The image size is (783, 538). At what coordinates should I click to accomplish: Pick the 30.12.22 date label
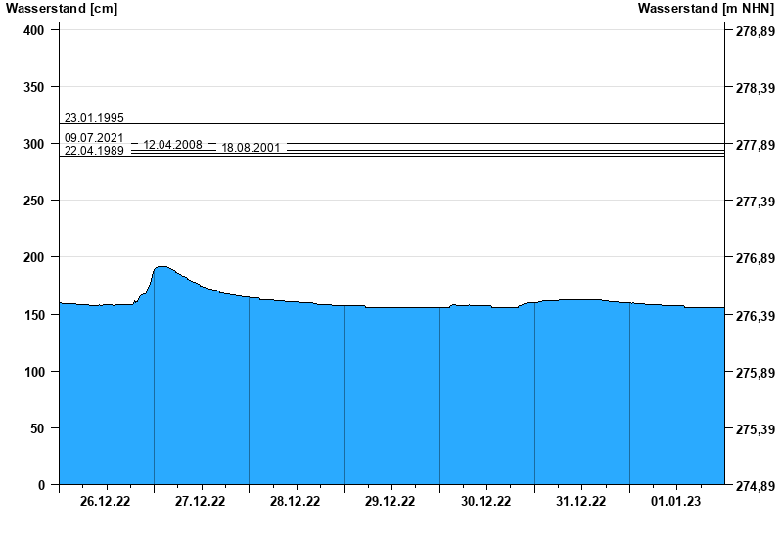(x=486, y=502)
